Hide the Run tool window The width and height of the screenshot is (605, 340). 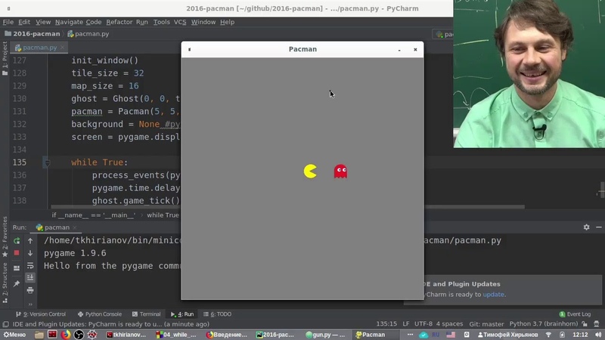[x=598, y=227]
